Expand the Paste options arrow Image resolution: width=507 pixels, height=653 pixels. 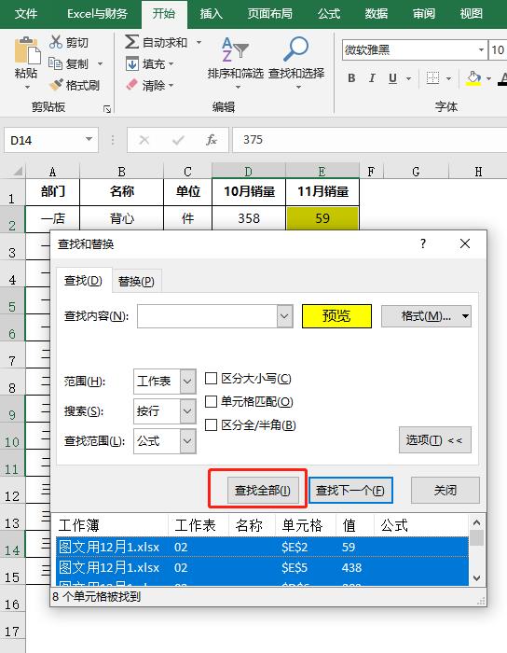(27, 87)
